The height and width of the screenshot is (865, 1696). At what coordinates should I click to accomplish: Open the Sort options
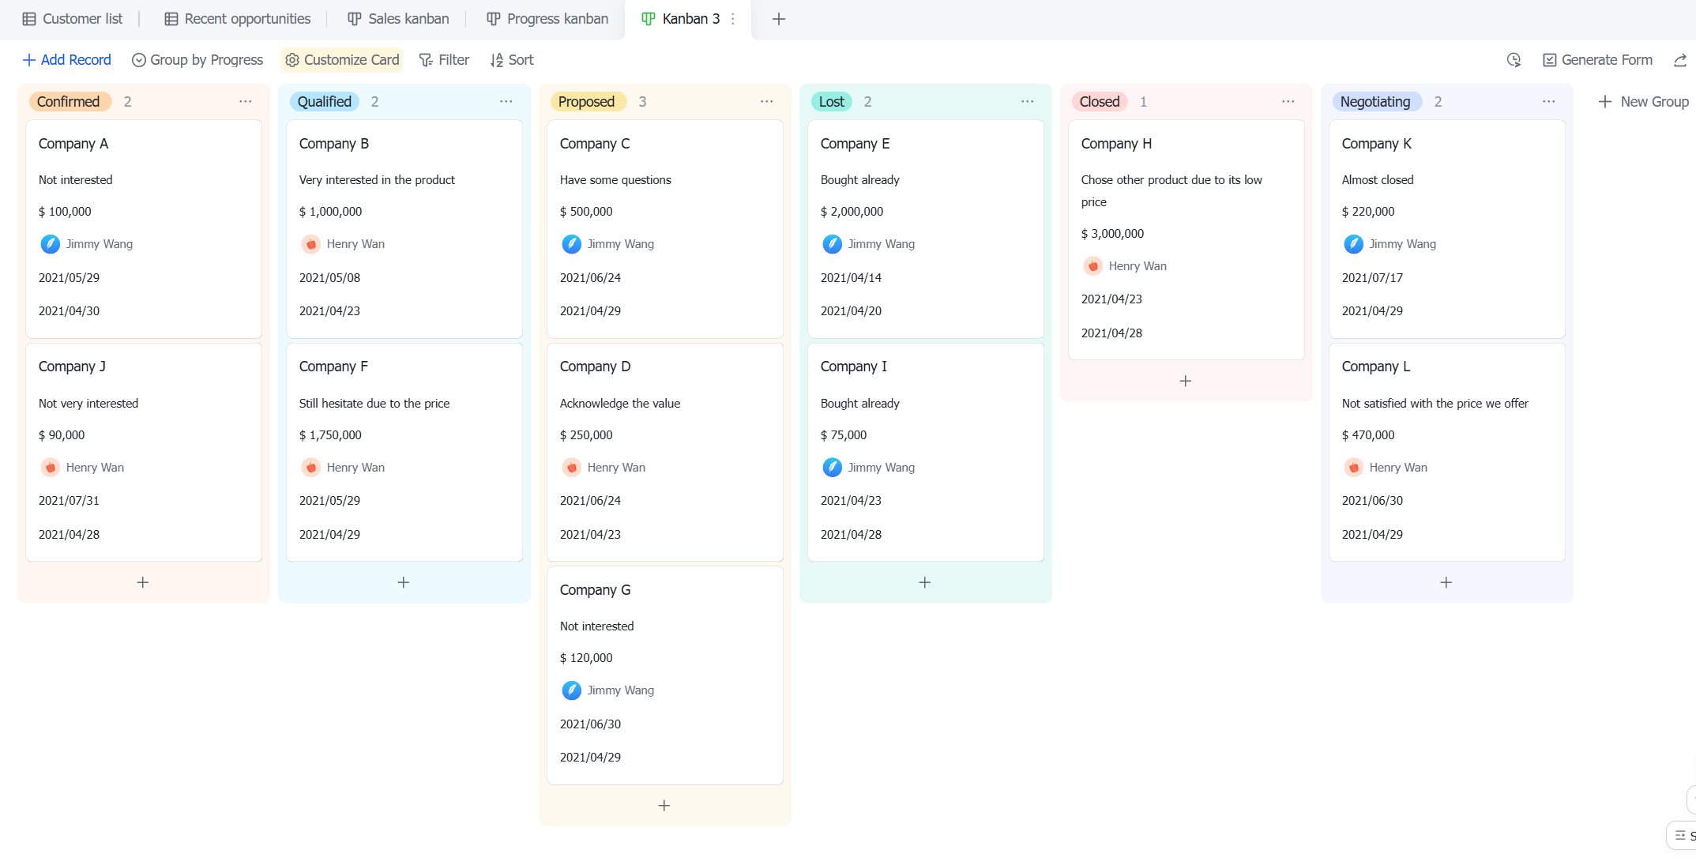(x=512, y=60)
